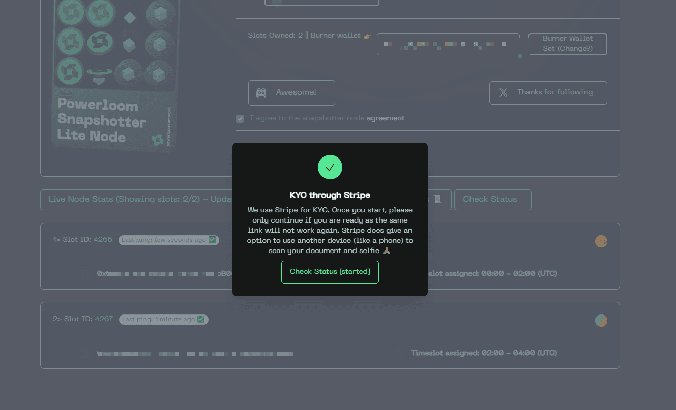676x410 pixels.
Task: Click the small icon before the slot 4266 wallet address
Action: 84,274
